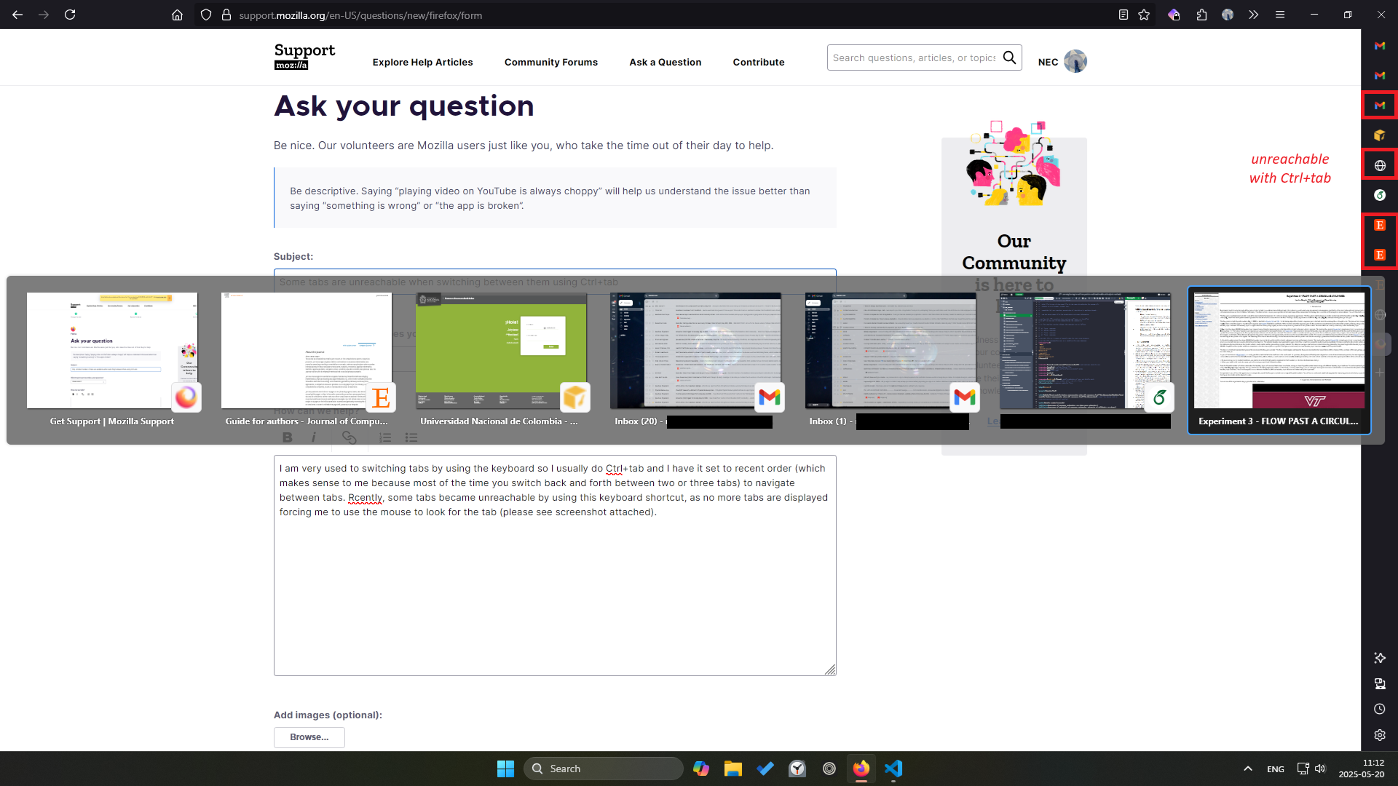Switch to Inbox (1) Gmail preview

[890, 360]
